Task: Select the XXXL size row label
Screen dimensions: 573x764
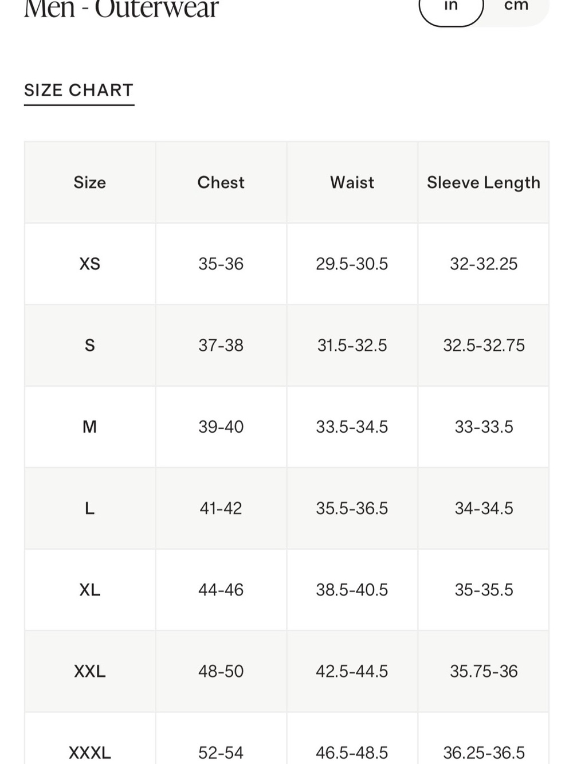Action: coord(90,752)
